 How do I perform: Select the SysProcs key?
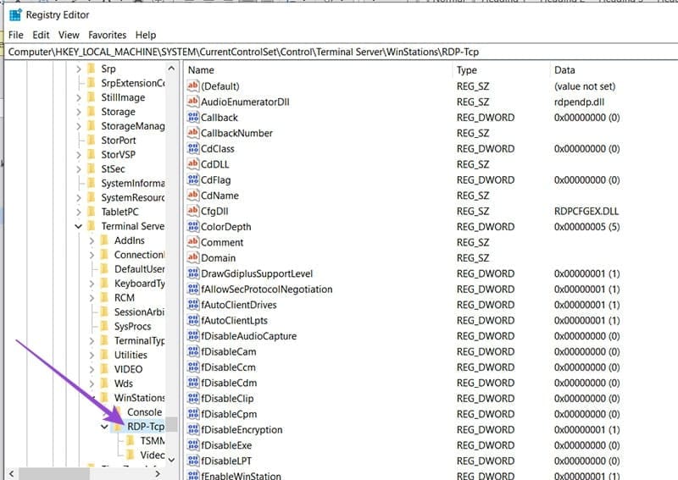(x=132, y=326)
